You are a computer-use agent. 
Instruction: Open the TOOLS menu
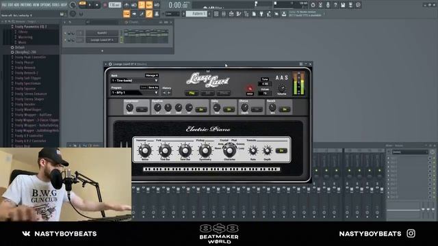tap(56, 5)
